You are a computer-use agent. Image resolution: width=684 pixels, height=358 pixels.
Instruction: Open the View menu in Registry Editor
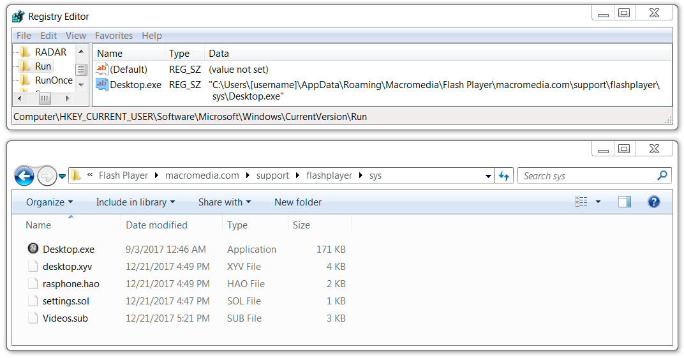point(76,36)
